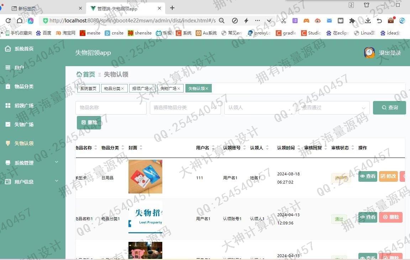Open the puzzle-piece extensions icon
This screenshot has height=260, width=410.
352,21
